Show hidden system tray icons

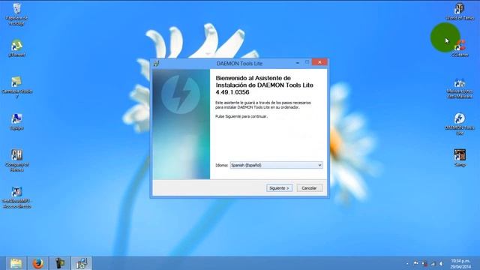click(x=407, y=263)
